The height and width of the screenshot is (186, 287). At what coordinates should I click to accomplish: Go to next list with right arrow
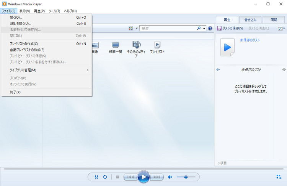tap(284, 70)
